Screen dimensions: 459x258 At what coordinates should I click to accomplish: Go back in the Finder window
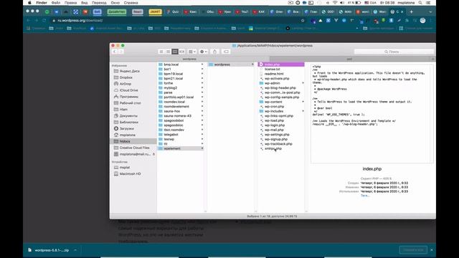tap(115, 52)
